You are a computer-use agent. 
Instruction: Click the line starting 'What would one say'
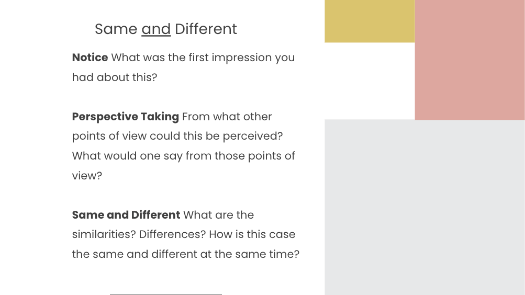(184, 156)
